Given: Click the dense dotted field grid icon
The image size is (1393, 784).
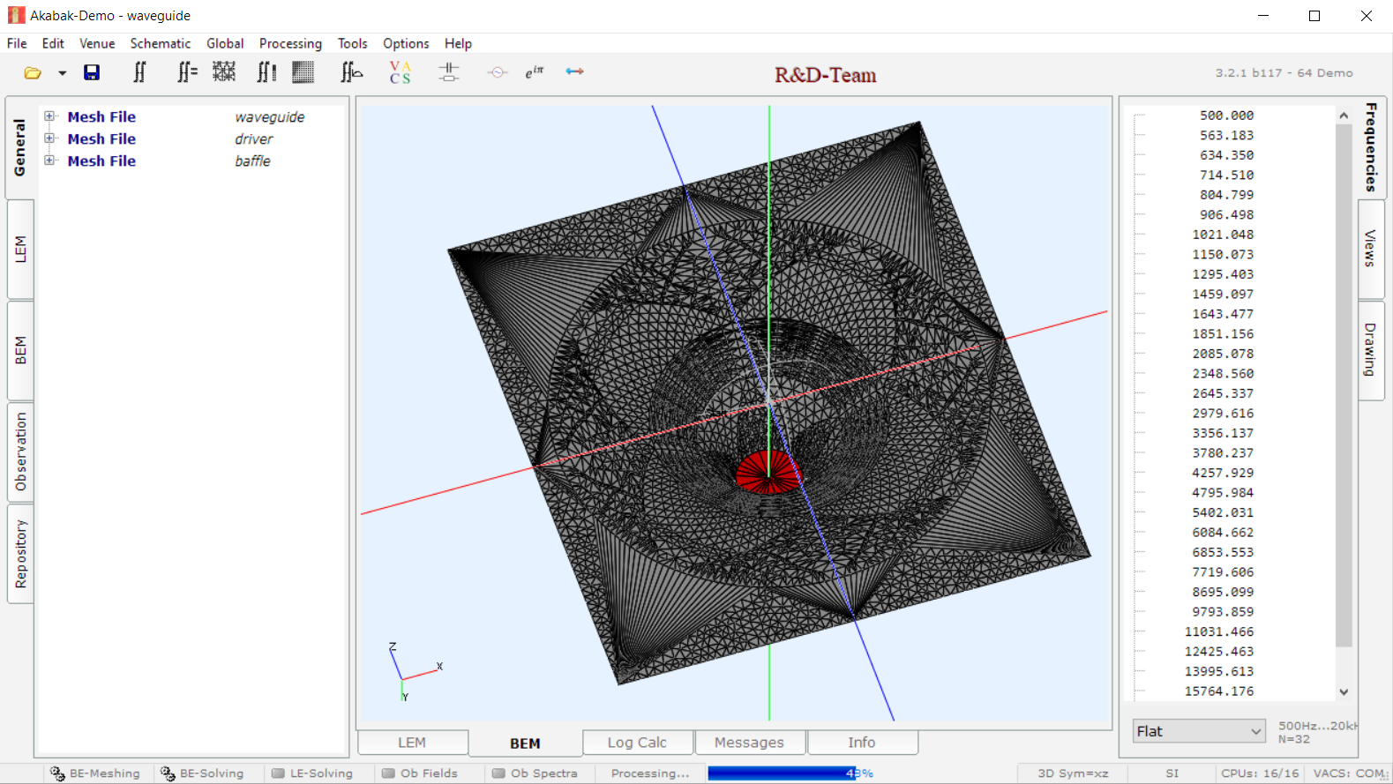Looking at the screenshot, I should 303,71.
